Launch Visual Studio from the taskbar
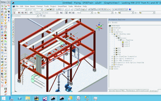Screen dimensions: 161x101 [x=45, y=98]
